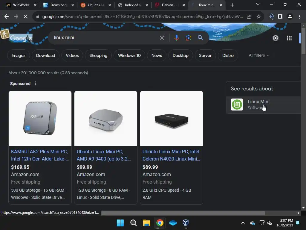Switch to the Debian tab
This screenshot has width=306, height=230.
tap(169, 5)
